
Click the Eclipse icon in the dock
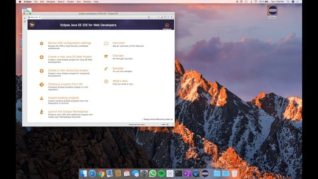coord(205,174)
